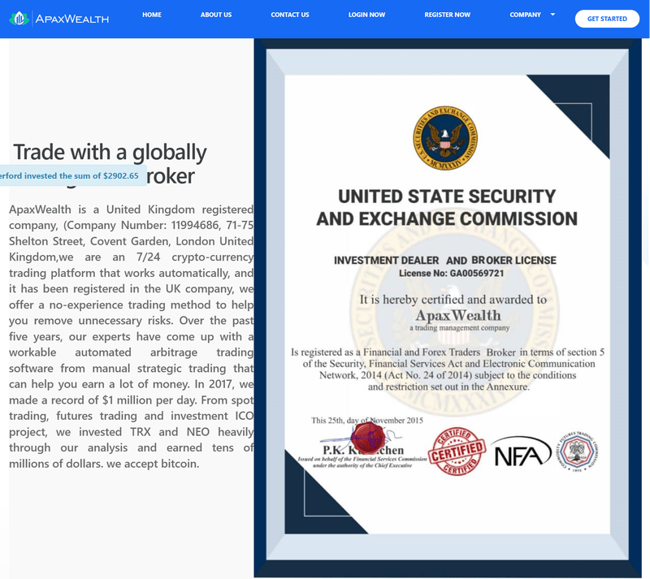The width and height of the screenshot is (650, 579).
Task: Click the SEC eagle seal emblem
Action: click(444, 137)
